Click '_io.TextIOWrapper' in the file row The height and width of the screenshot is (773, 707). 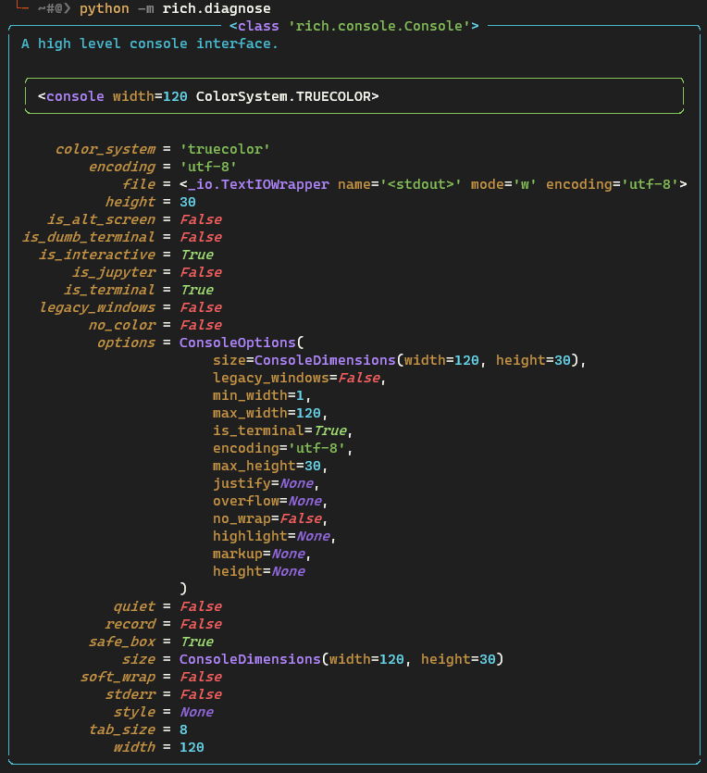(258, 184)
